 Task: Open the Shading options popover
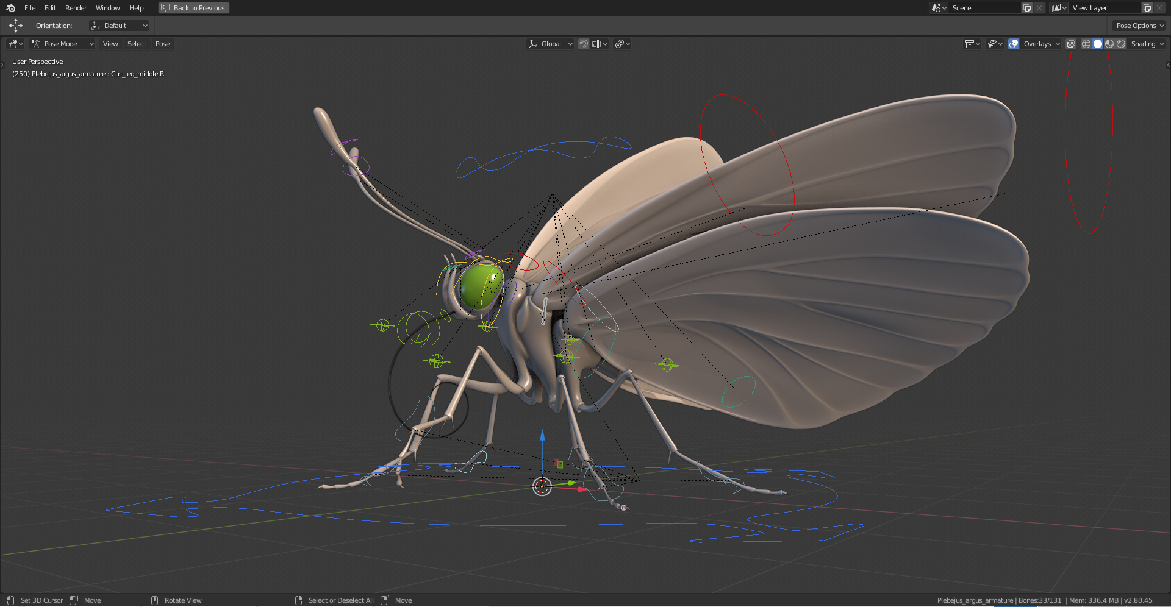click(x=1147, y=44)
